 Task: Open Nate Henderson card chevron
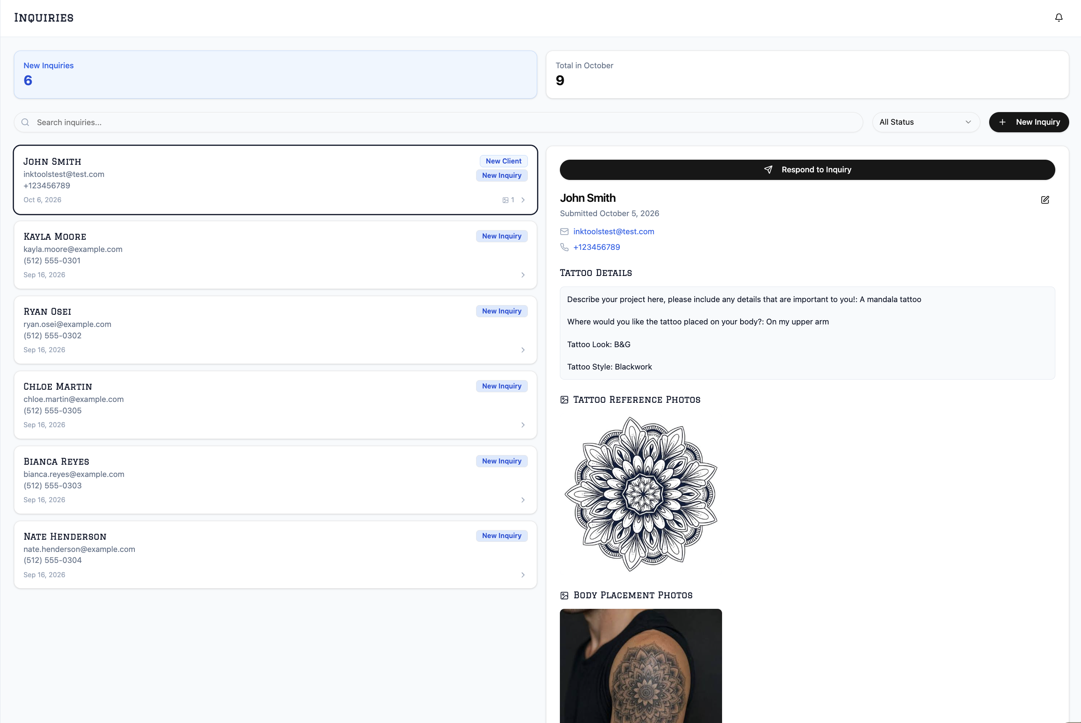click(x=523, y=575)
